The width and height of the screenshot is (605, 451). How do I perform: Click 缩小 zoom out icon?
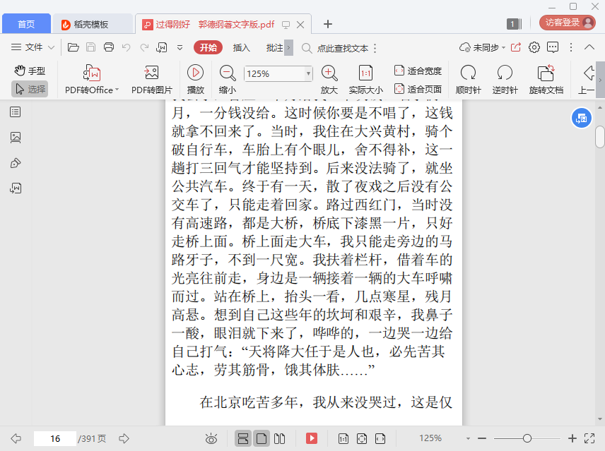pyautogui.click(x=228, y=80)
